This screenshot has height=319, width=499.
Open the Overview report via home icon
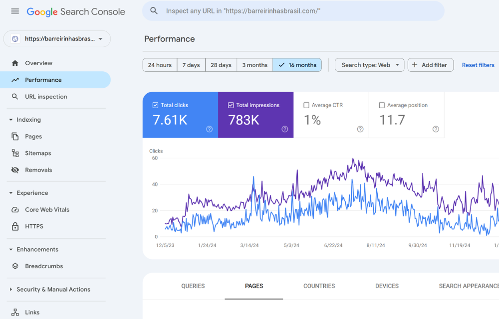coord(37,63)
